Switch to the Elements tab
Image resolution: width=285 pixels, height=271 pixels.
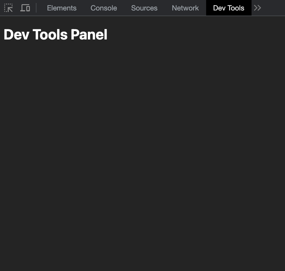[x=62, y=8]
